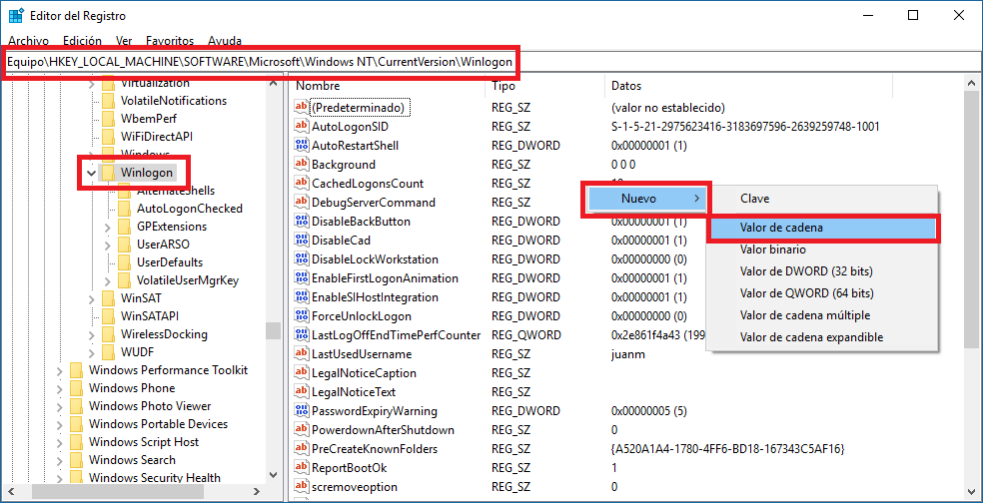The image size is (983, 503).
Task: Choose Valor de DWORD (32 bits)
Action: [x=822, y=271]
